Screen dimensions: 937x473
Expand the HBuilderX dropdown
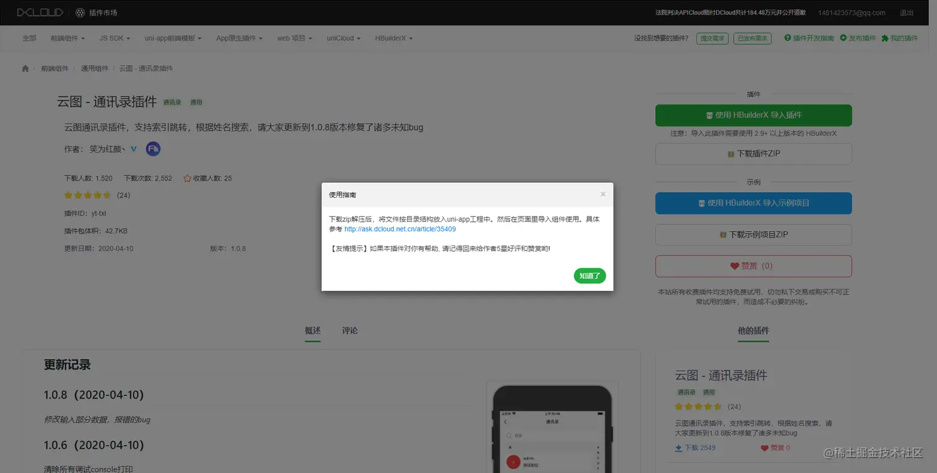coord(394,38)
